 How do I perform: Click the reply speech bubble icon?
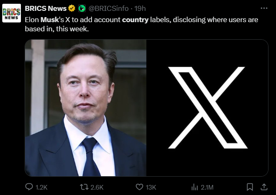tap(29, 187)
